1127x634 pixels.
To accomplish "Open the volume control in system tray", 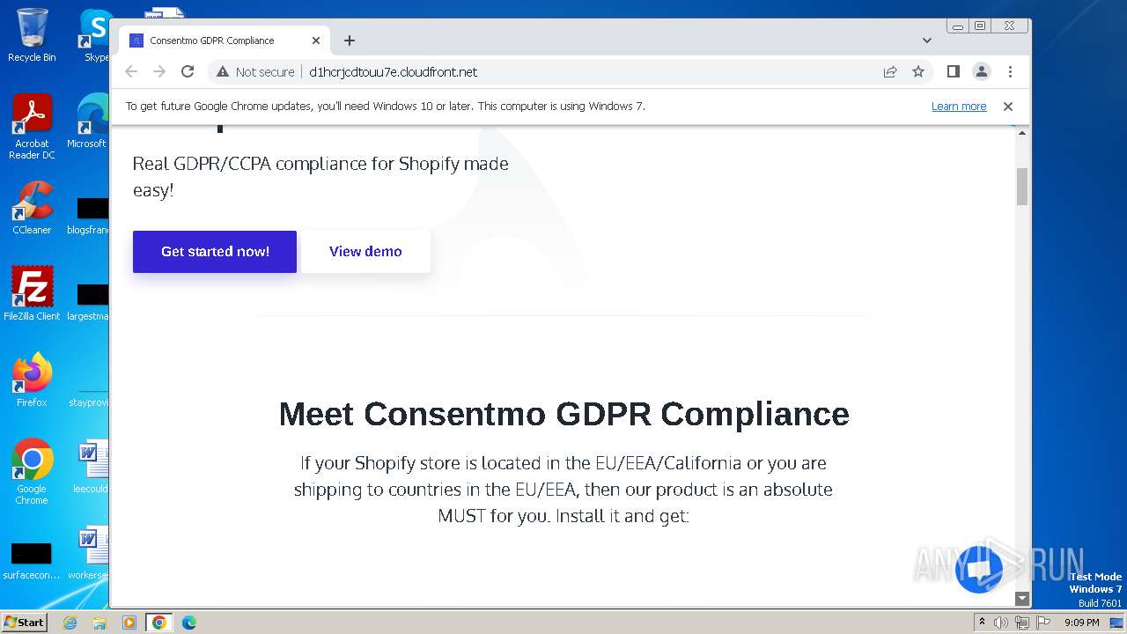I will click(x=1001, y=623).
